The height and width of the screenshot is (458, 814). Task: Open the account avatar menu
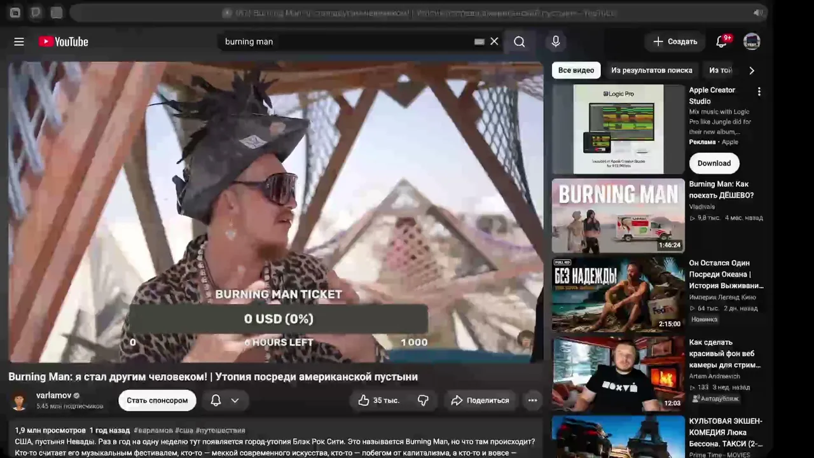pos(752,41)
